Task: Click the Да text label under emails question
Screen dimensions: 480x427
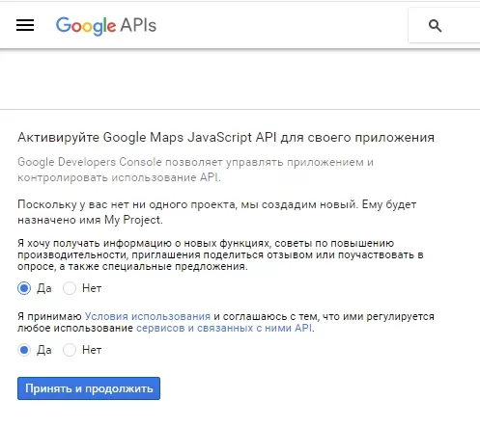Action: tap(44, 288)
